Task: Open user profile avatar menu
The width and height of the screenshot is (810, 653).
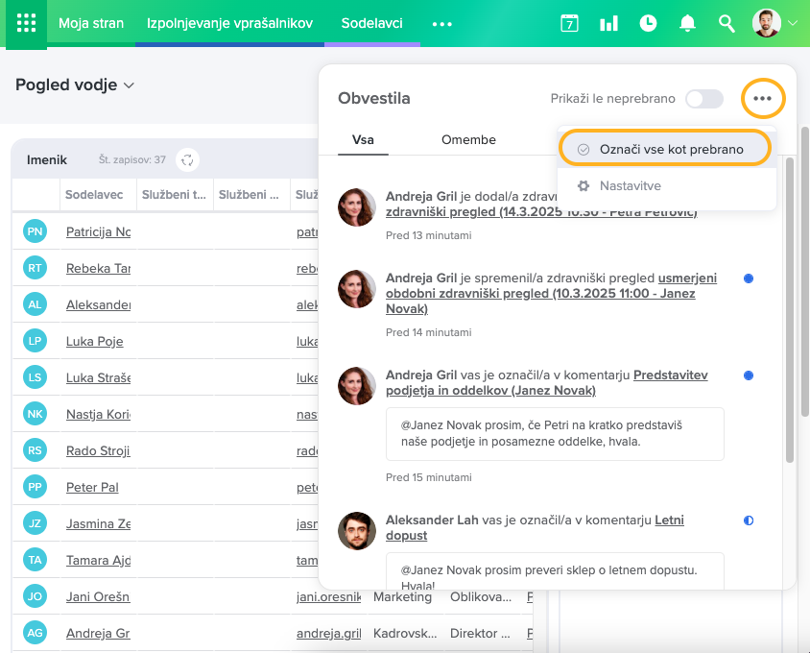Action: tap(767, 23)
